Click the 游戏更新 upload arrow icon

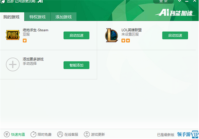coord(87,134)
